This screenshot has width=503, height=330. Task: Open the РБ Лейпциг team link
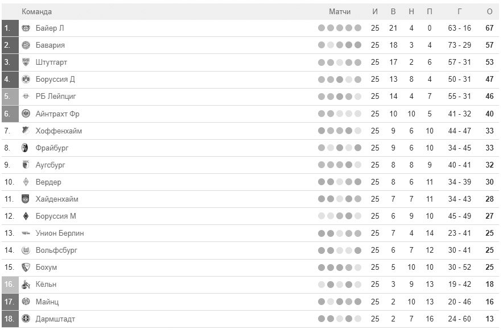tap(56, 97)
